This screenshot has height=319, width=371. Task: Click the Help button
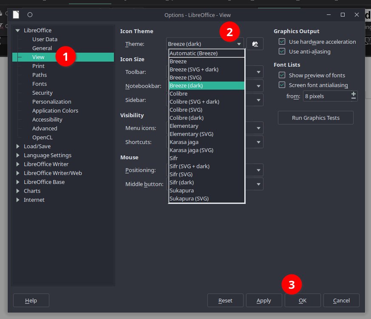[31, 300]
